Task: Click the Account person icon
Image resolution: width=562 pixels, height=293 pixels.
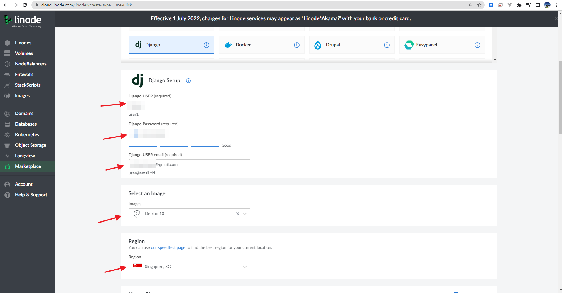Action: 7,184
